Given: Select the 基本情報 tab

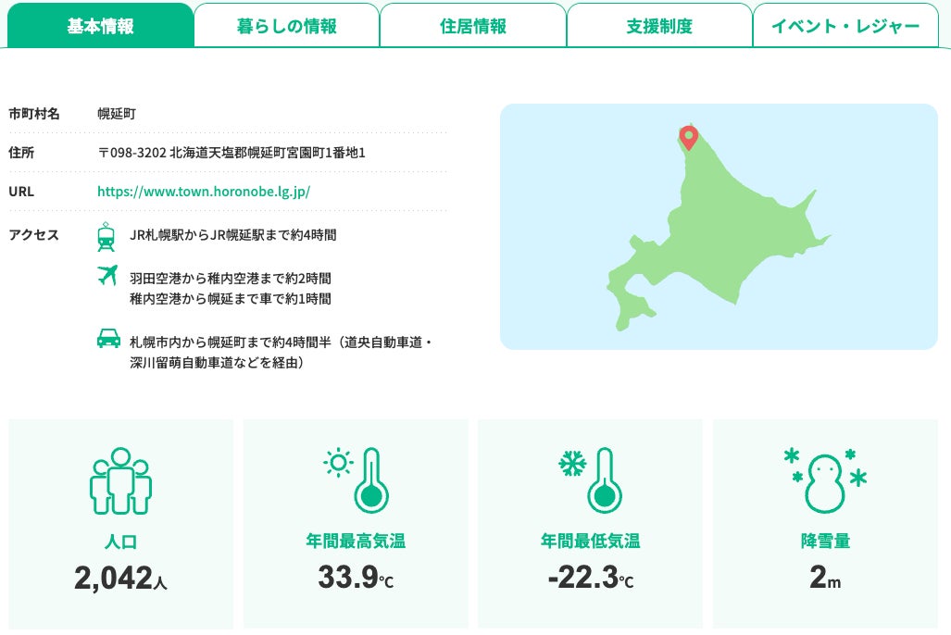Looking at the screenshot, I should 101,26.
